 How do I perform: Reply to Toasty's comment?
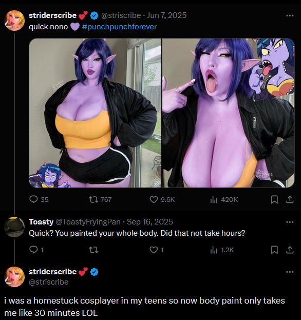(x=36, y=250)
